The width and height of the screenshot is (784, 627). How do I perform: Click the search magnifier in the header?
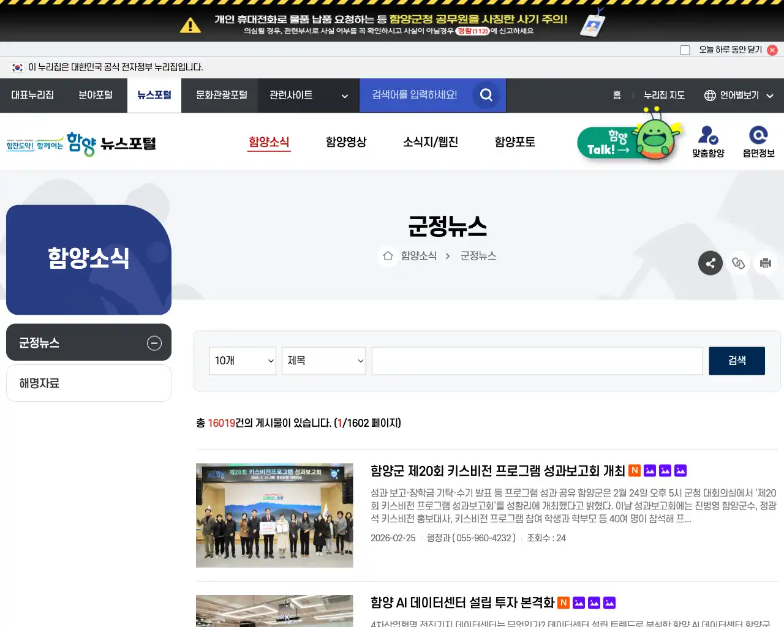(x=486, y=95)
